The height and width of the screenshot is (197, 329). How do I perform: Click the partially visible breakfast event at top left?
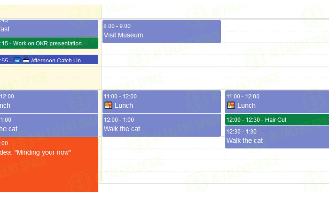pos(49,28)
